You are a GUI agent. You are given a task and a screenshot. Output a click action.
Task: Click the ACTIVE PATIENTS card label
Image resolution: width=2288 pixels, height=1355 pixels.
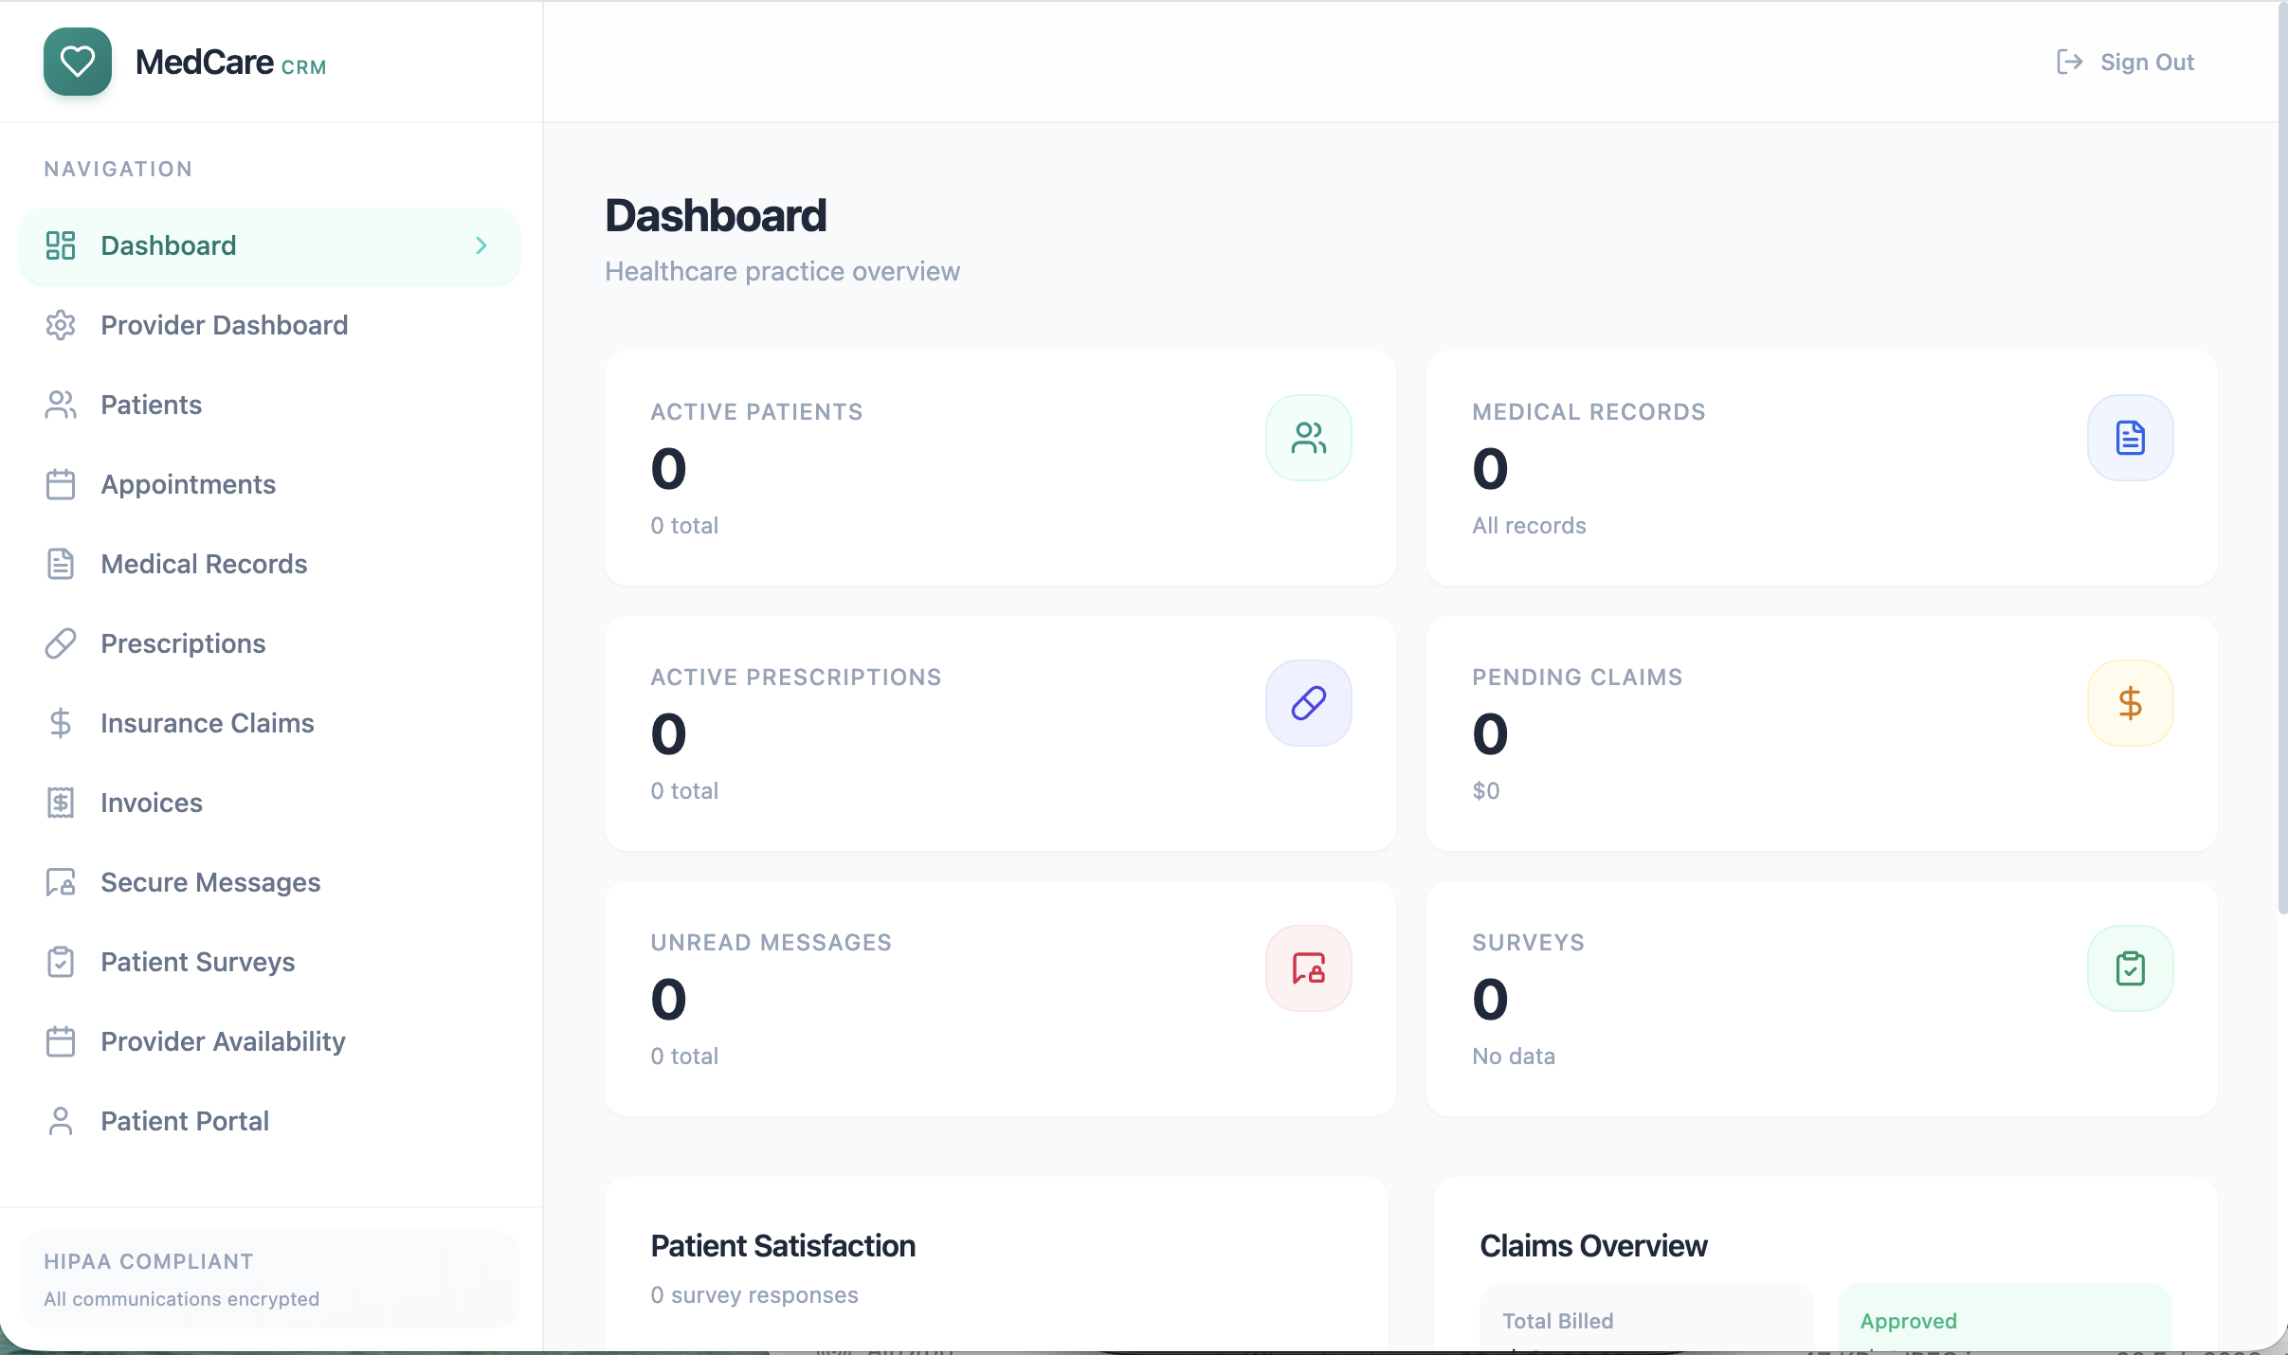point(756,411)
